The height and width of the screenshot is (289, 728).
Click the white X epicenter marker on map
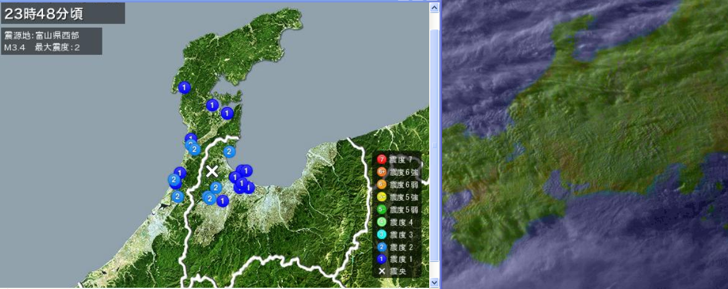(x=212, y=171)
